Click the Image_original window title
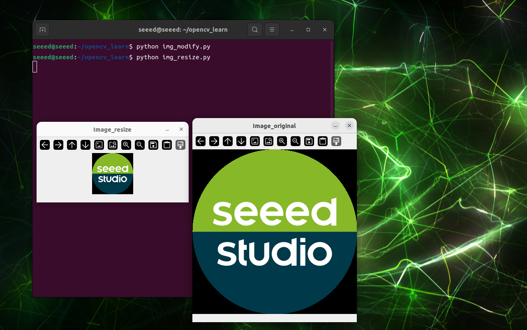Screen dimensions: 527x330 point(274,126)
